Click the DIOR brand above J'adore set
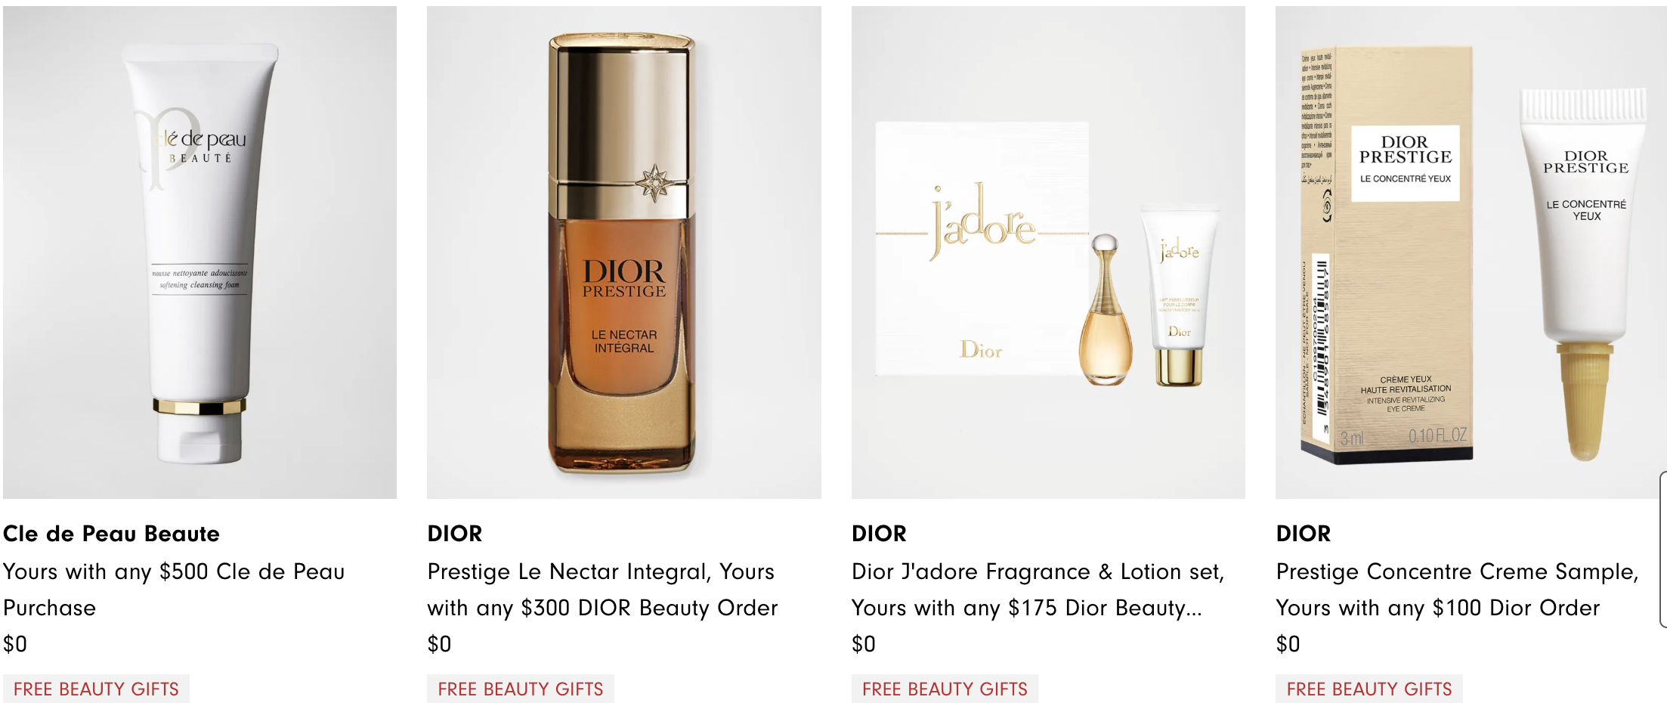The image size is (1667, 703). click(879, 534)
